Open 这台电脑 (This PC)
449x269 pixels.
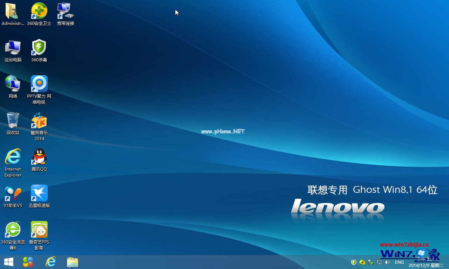pyautogui.click(x=13, y=47)
